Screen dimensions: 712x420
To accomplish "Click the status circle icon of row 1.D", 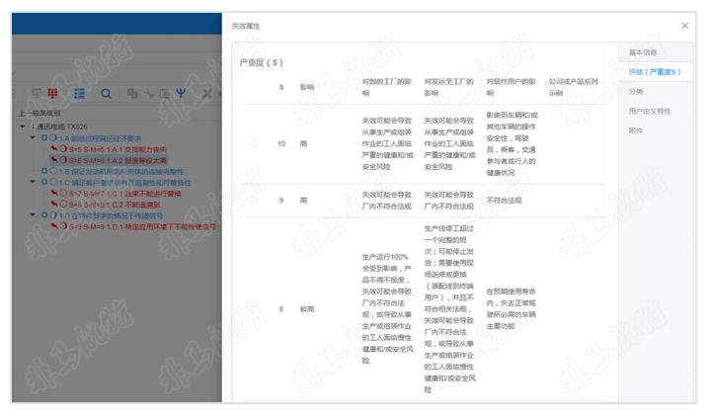I will [x=53, y=214].
